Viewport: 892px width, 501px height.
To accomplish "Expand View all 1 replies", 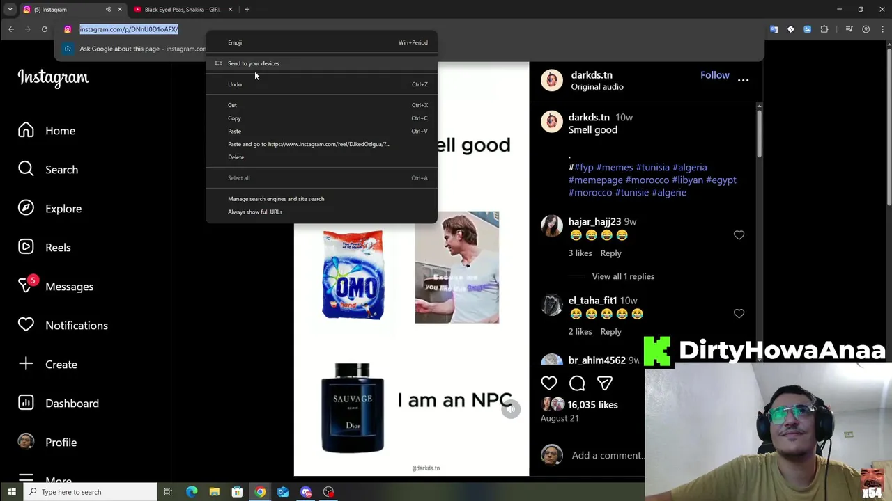I will coord(623,276).
